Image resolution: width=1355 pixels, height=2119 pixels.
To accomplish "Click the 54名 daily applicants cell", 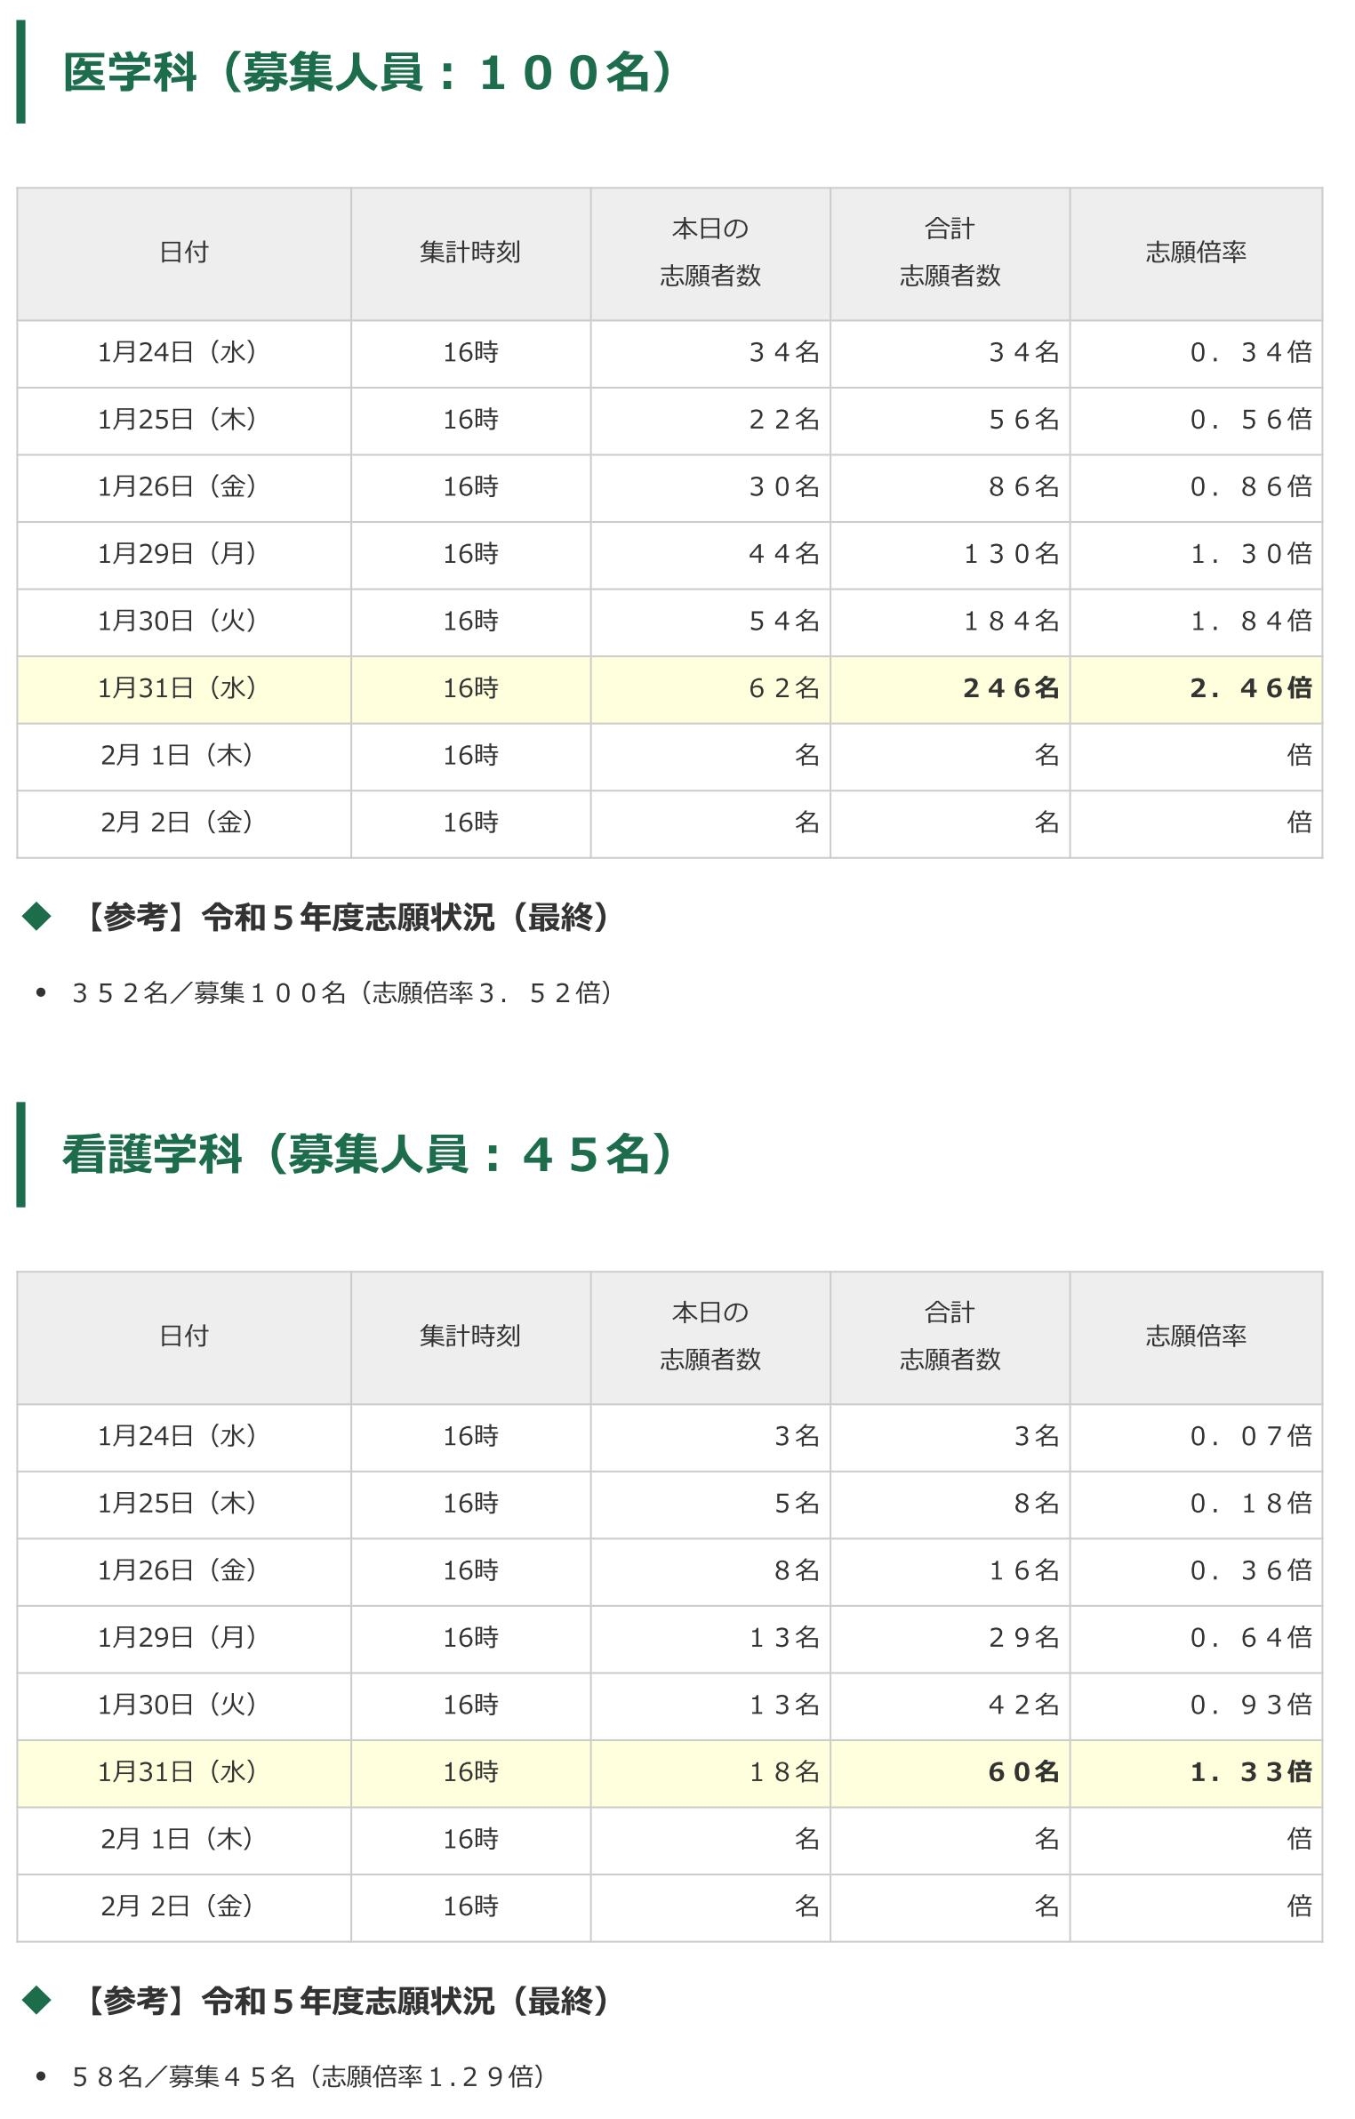I will [x=783, y=621].
